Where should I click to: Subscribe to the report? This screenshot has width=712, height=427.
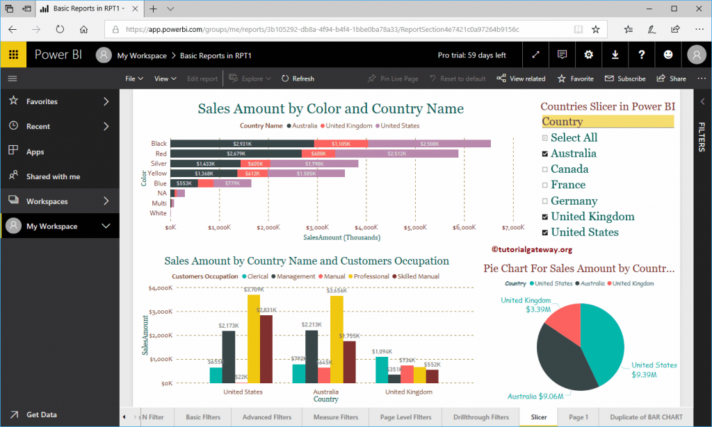pyautogui.click(x=625, y=78)
